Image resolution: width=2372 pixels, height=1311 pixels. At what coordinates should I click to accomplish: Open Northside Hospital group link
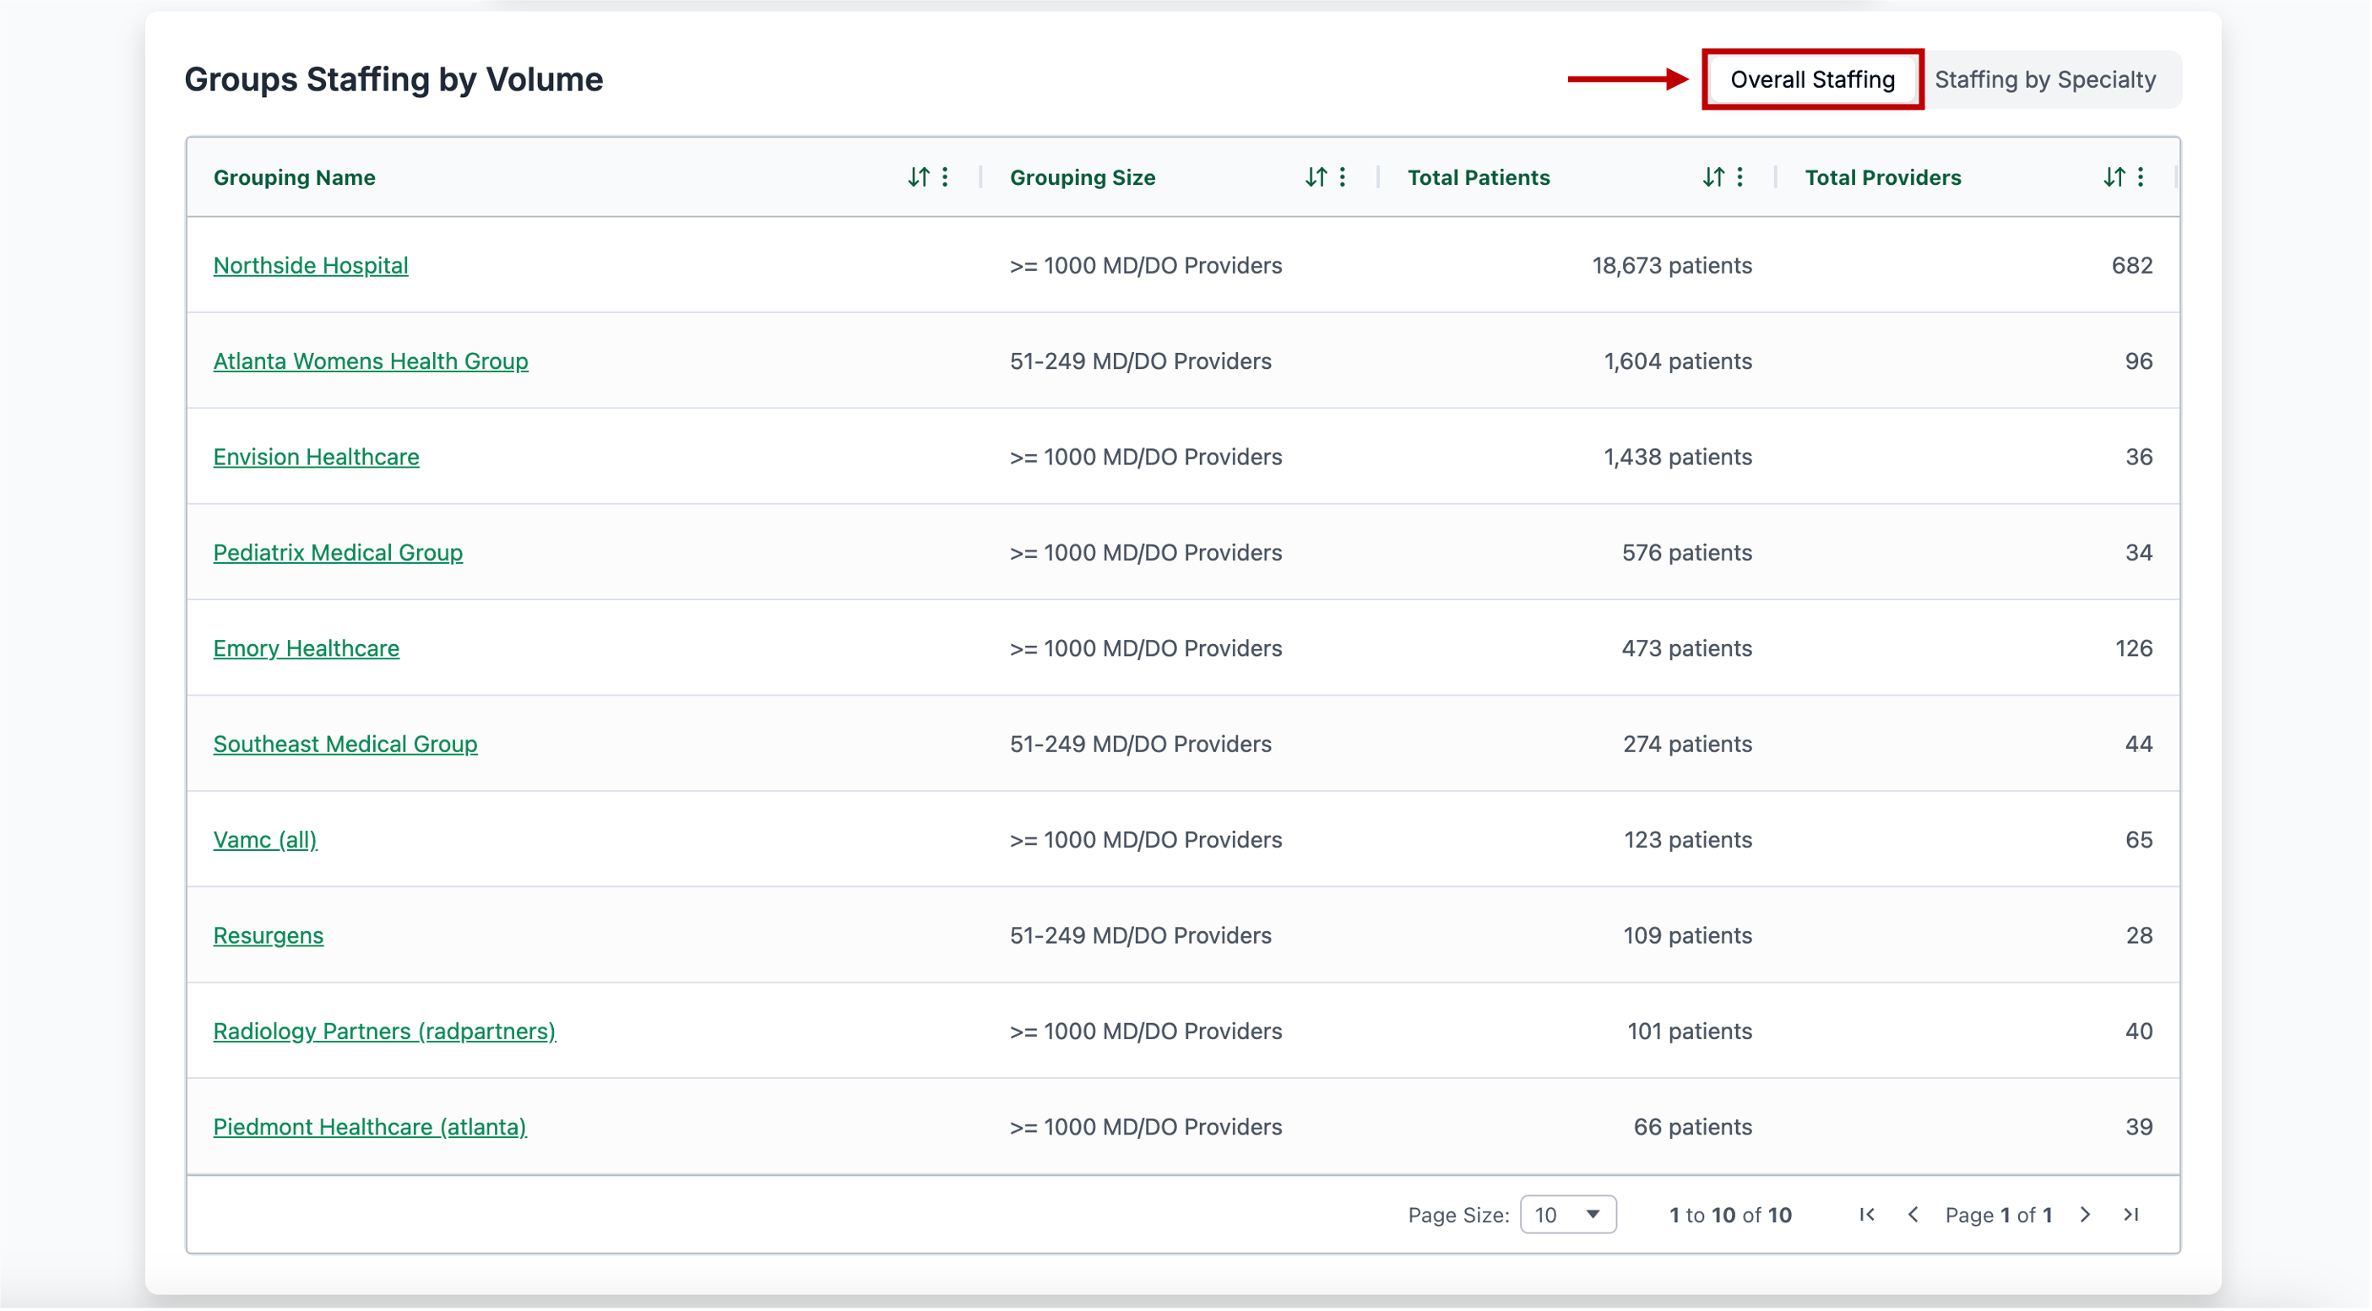point(310,265)
